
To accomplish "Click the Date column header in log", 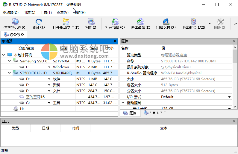I will [x=46, y=128].
